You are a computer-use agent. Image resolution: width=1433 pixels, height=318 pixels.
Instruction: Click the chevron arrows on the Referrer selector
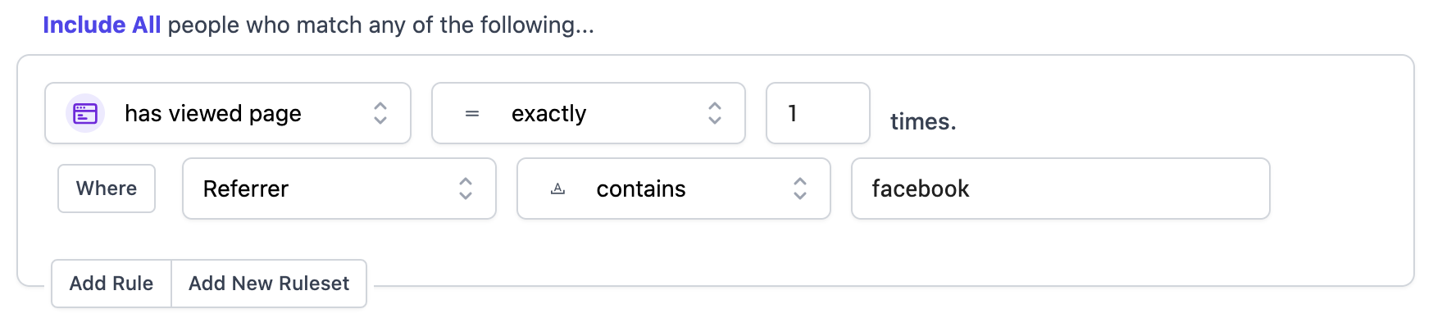466,189
